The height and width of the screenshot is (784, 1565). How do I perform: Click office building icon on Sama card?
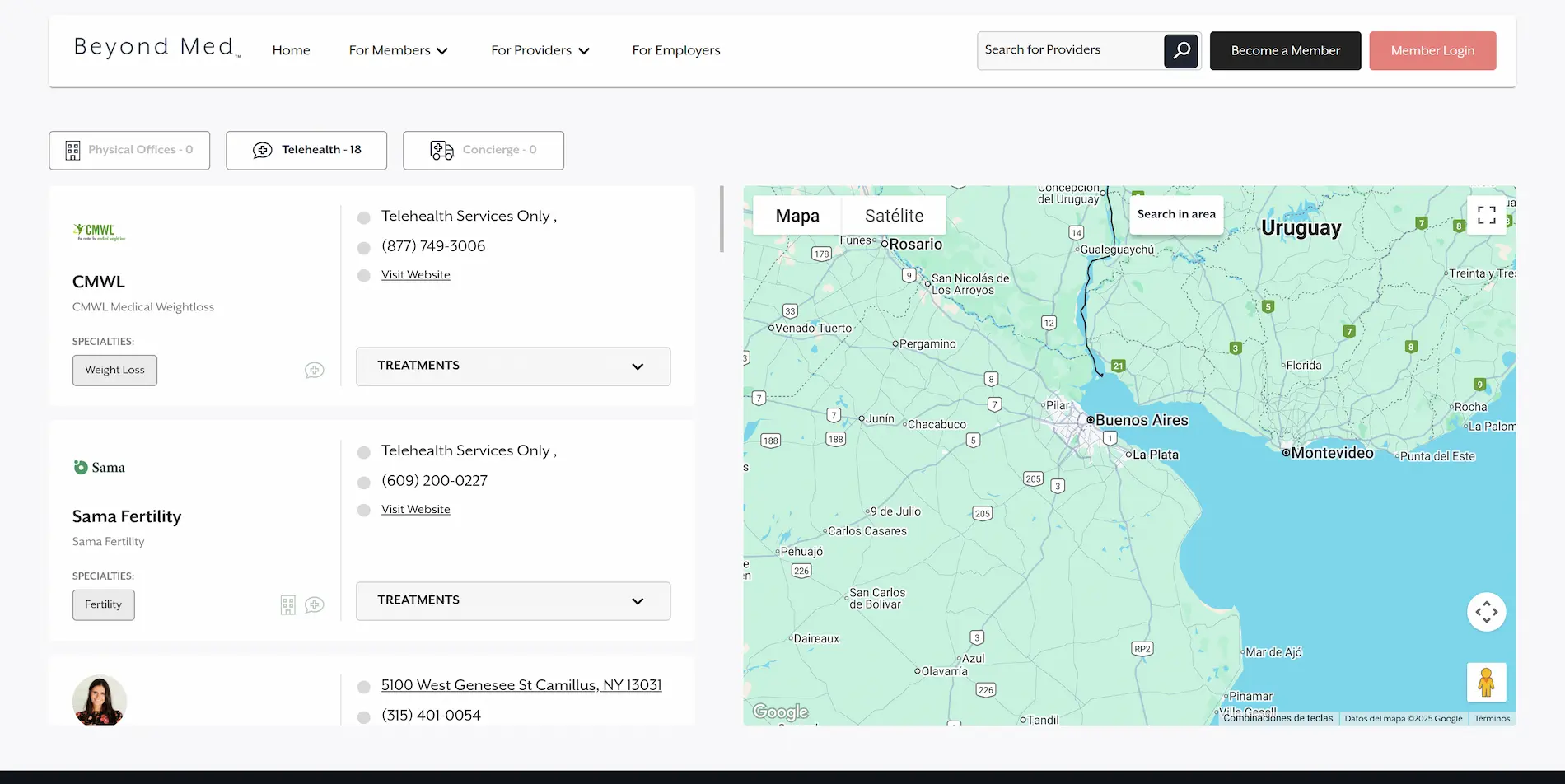[x=288, y=605]
